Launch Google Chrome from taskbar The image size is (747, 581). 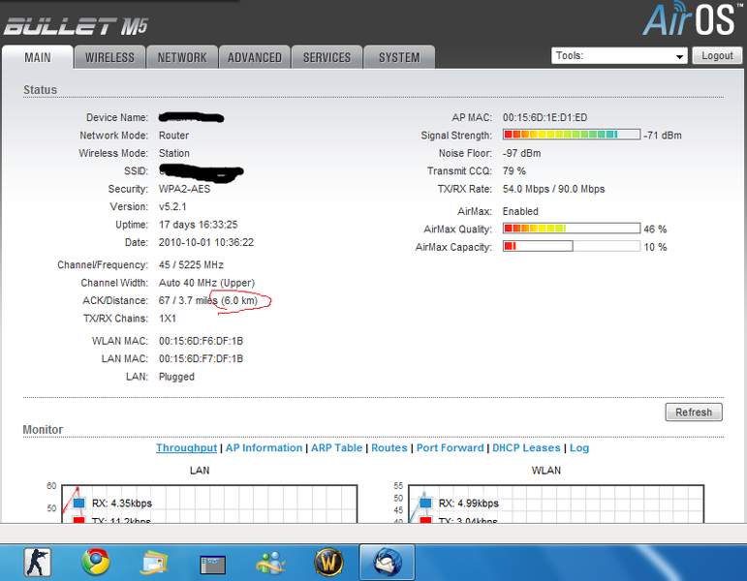[95, 563]
